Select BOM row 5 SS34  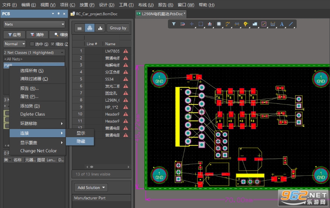click(102, 79)
